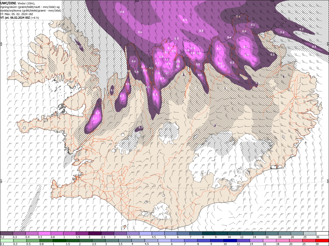Select the dark teal upper-row swatch between 8 and 9
The image size is (329, 246).
[x=209, y=233]
